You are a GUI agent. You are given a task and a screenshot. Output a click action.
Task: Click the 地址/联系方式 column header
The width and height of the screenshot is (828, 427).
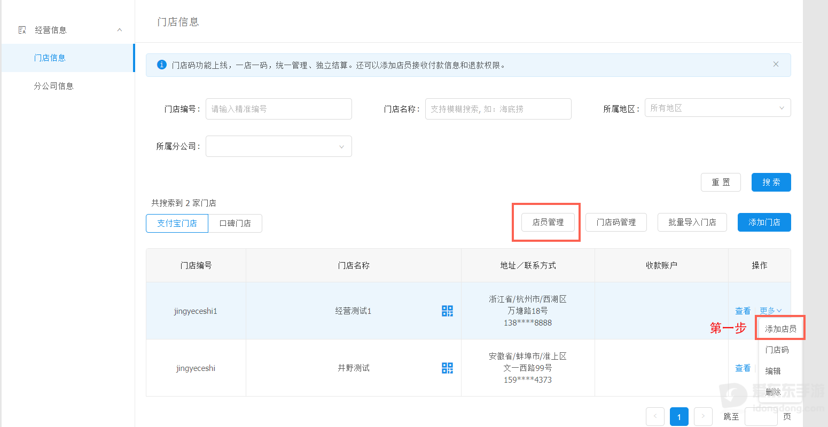pos(528,265)
